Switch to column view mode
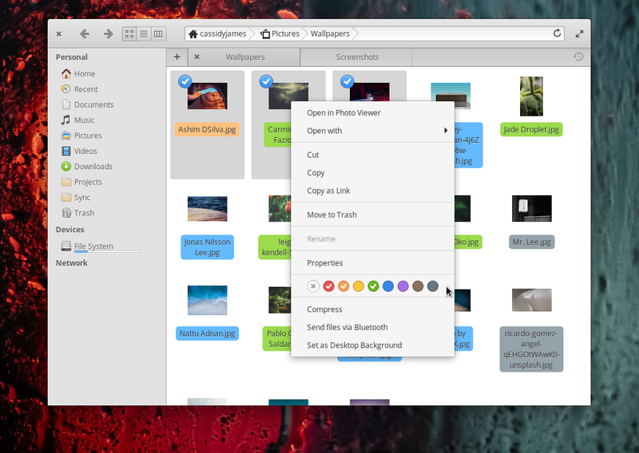 [158, 33]
